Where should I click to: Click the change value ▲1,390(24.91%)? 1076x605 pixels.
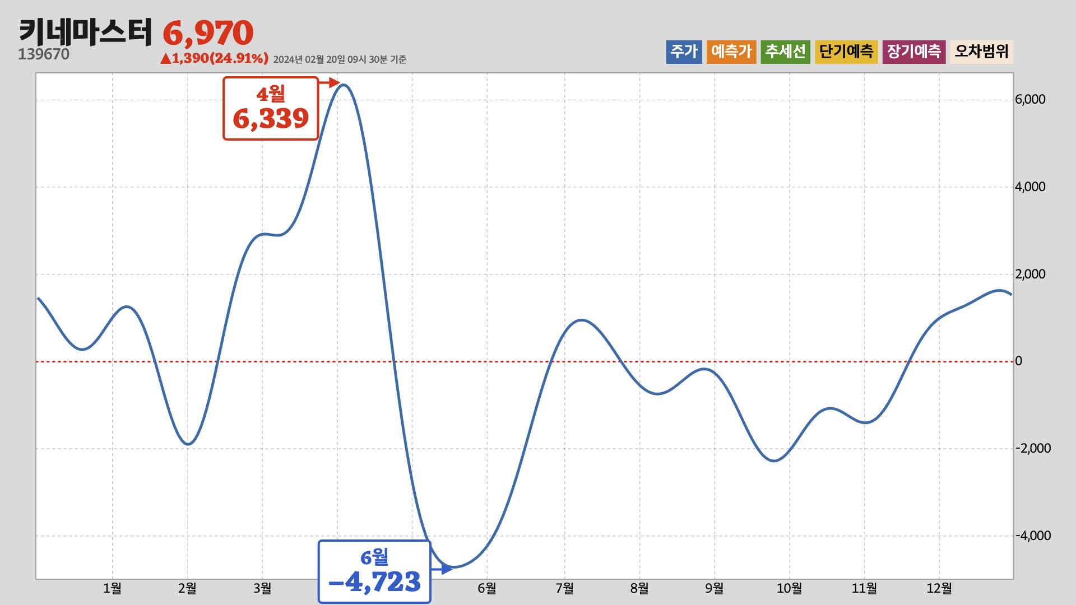[214, 58]
